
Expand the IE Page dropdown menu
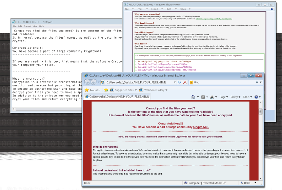[223, 97]
